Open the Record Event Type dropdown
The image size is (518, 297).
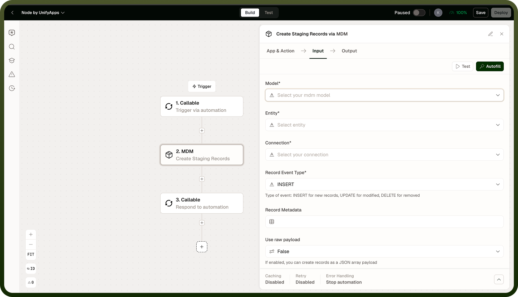click(x=385, y=184)
